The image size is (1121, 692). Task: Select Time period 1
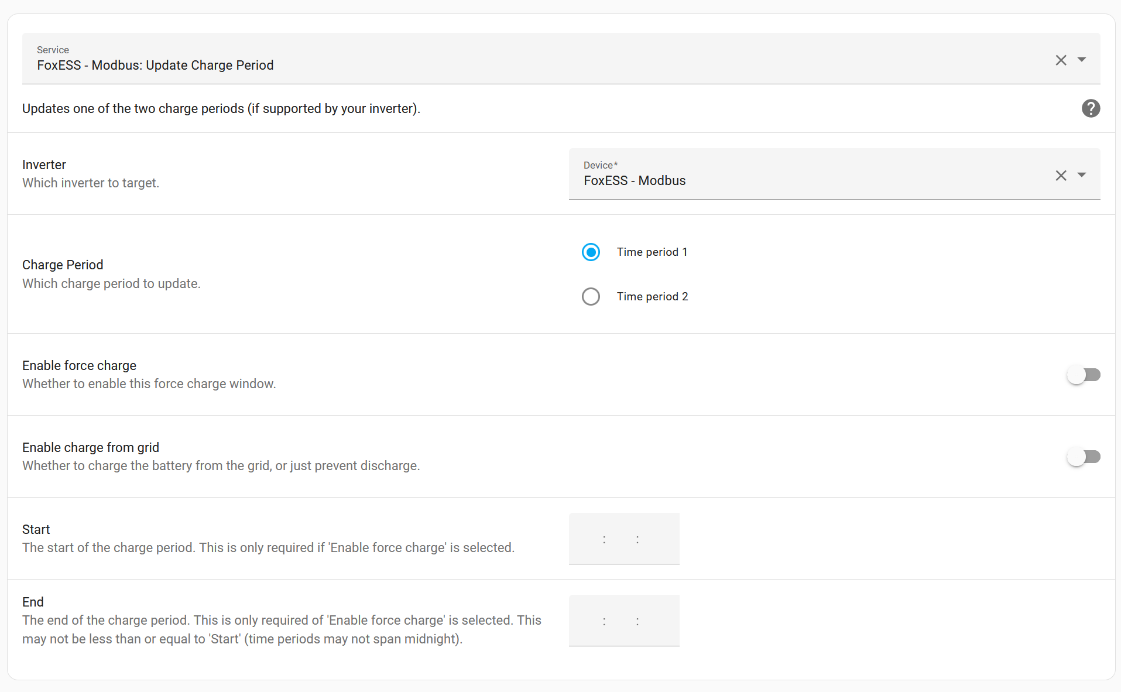point(591,252)
